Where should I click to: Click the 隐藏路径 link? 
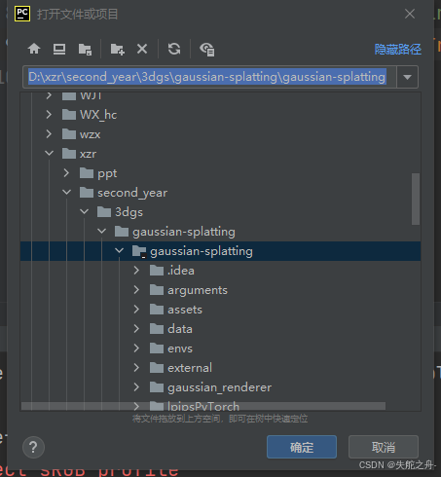398,50
